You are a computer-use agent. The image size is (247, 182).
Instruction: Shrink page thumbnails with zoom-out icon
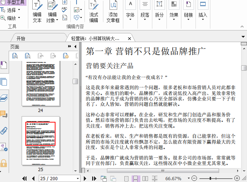(x=28, y=55)
